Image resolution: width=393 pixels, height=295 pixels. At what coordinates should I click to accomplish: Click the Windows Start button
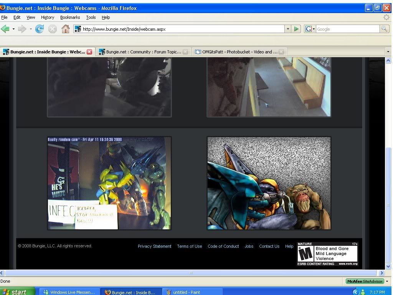[14, 292]
